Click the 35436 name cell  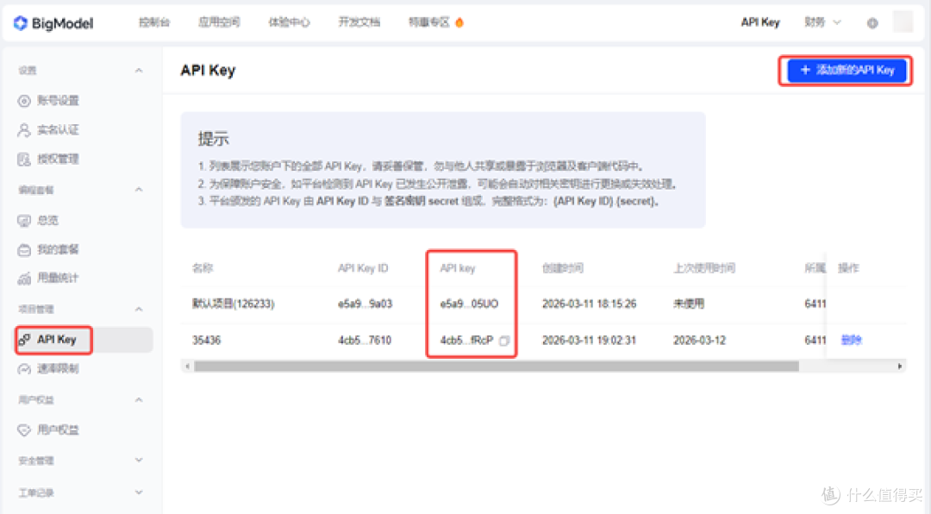[206, 341]
